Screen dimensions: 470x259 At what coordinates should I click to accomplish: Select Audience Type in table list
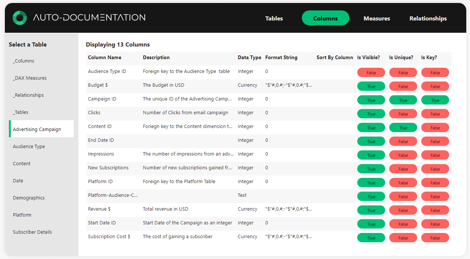tap(29, 146)
